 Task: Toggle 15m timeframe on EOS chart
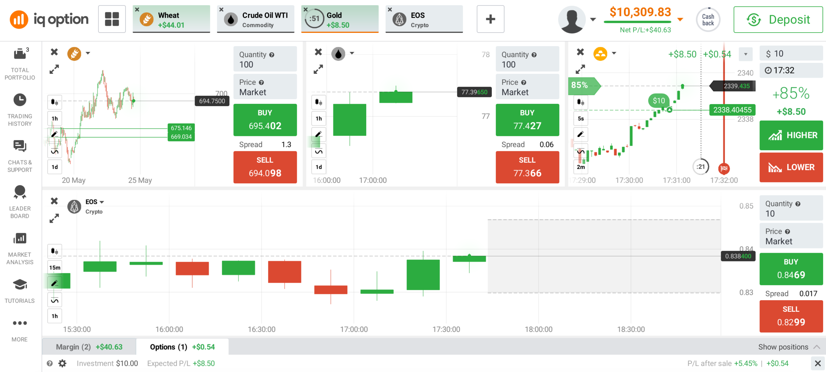[x=55, y=268]
